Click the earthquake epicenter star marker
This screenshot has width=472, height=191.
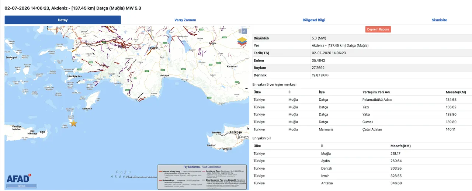pos(74,123)
